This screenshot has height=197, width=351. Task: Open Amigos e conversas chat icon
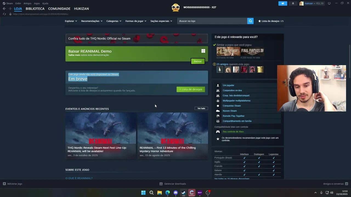(347, 184)
